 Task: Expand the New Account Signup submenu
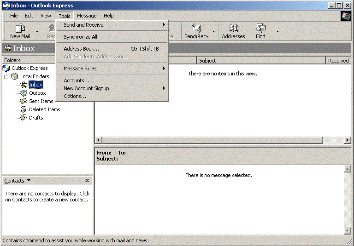click(x=112, y=88)
